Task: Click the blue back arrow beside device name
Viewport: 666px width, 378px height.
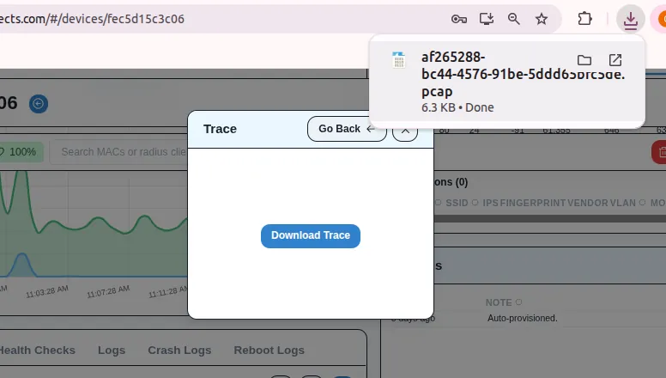Action: point(39,104)
